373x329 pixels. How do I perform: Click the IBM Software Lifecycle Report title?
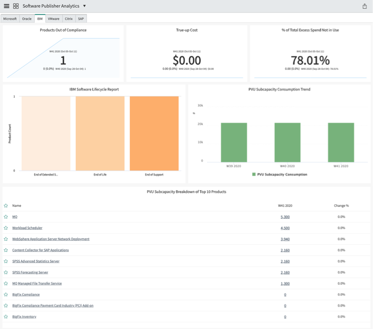pos(94,89)
